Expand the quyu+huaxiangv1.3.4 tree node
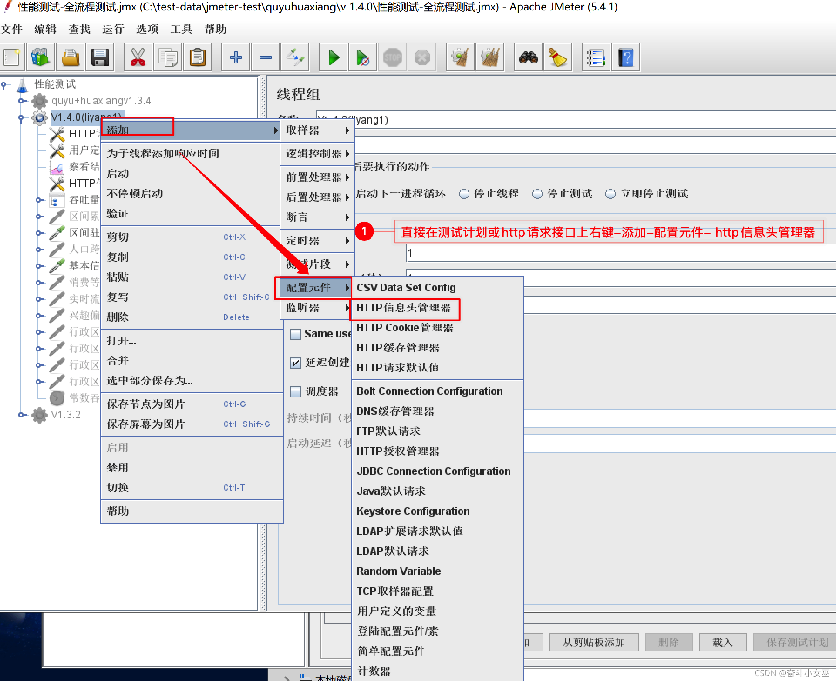This screenshot has width=836, height=681. [x=21, y=101]
